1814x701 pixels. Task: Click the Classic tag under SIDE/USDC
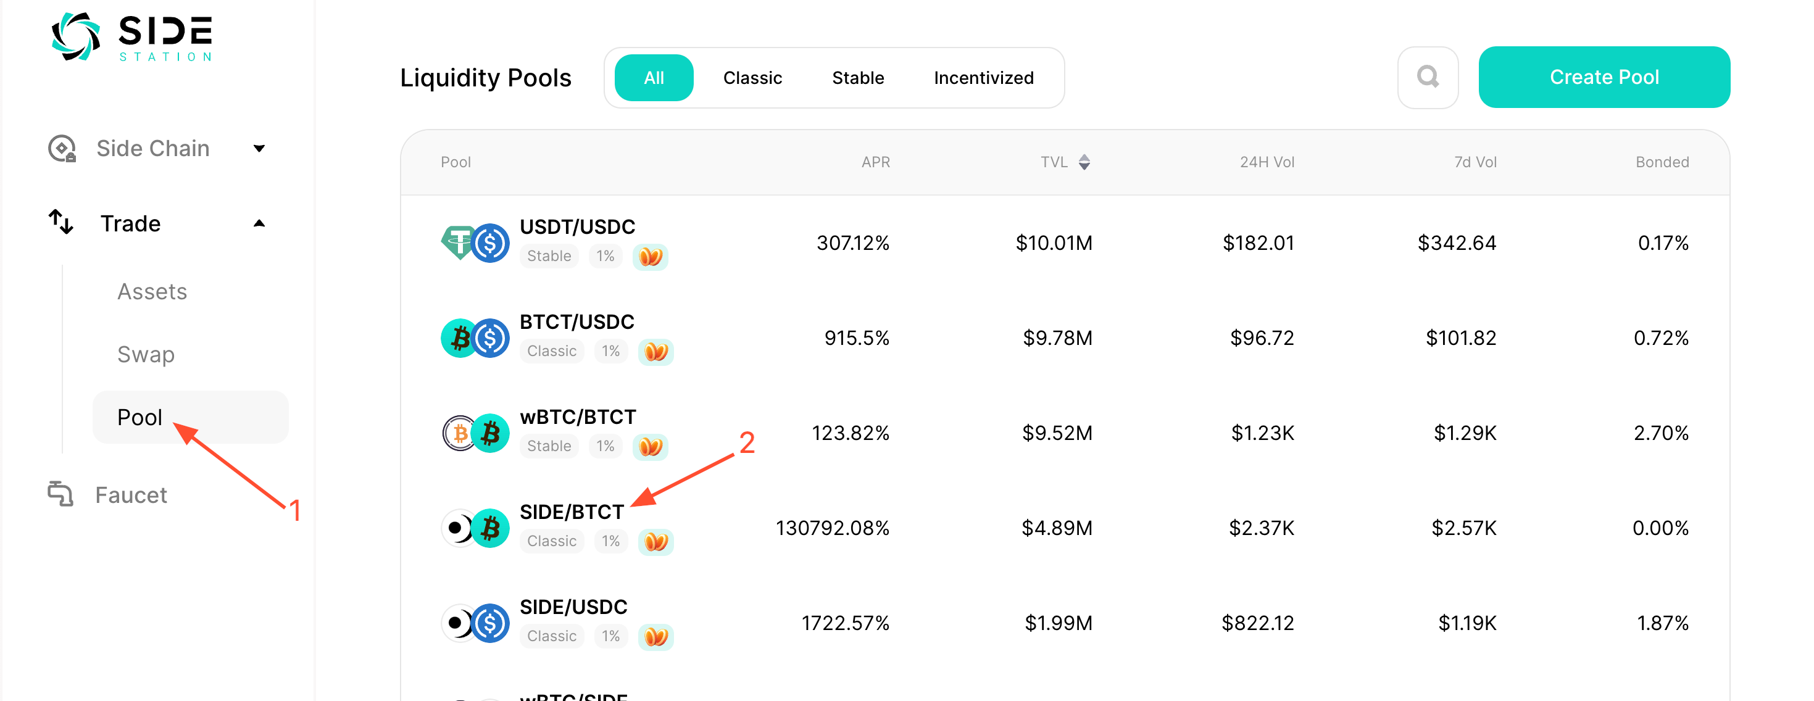(551, 636)
